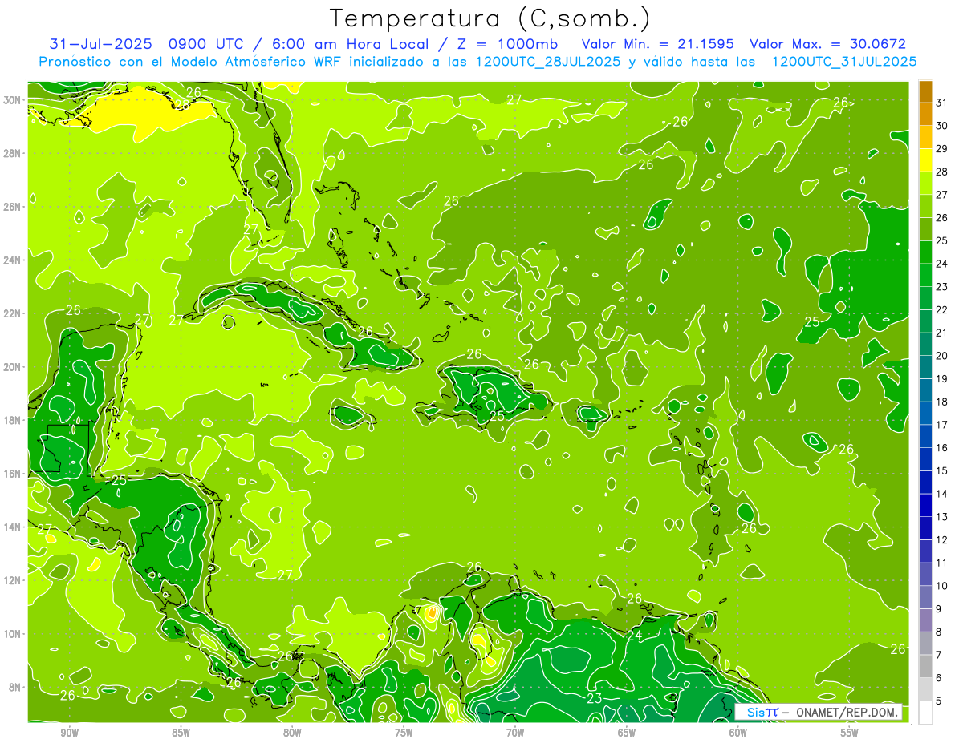Click 'Valor Min. = 21.1595' text
This screenshot has width=963, height=743.
(x=658, y=44)
